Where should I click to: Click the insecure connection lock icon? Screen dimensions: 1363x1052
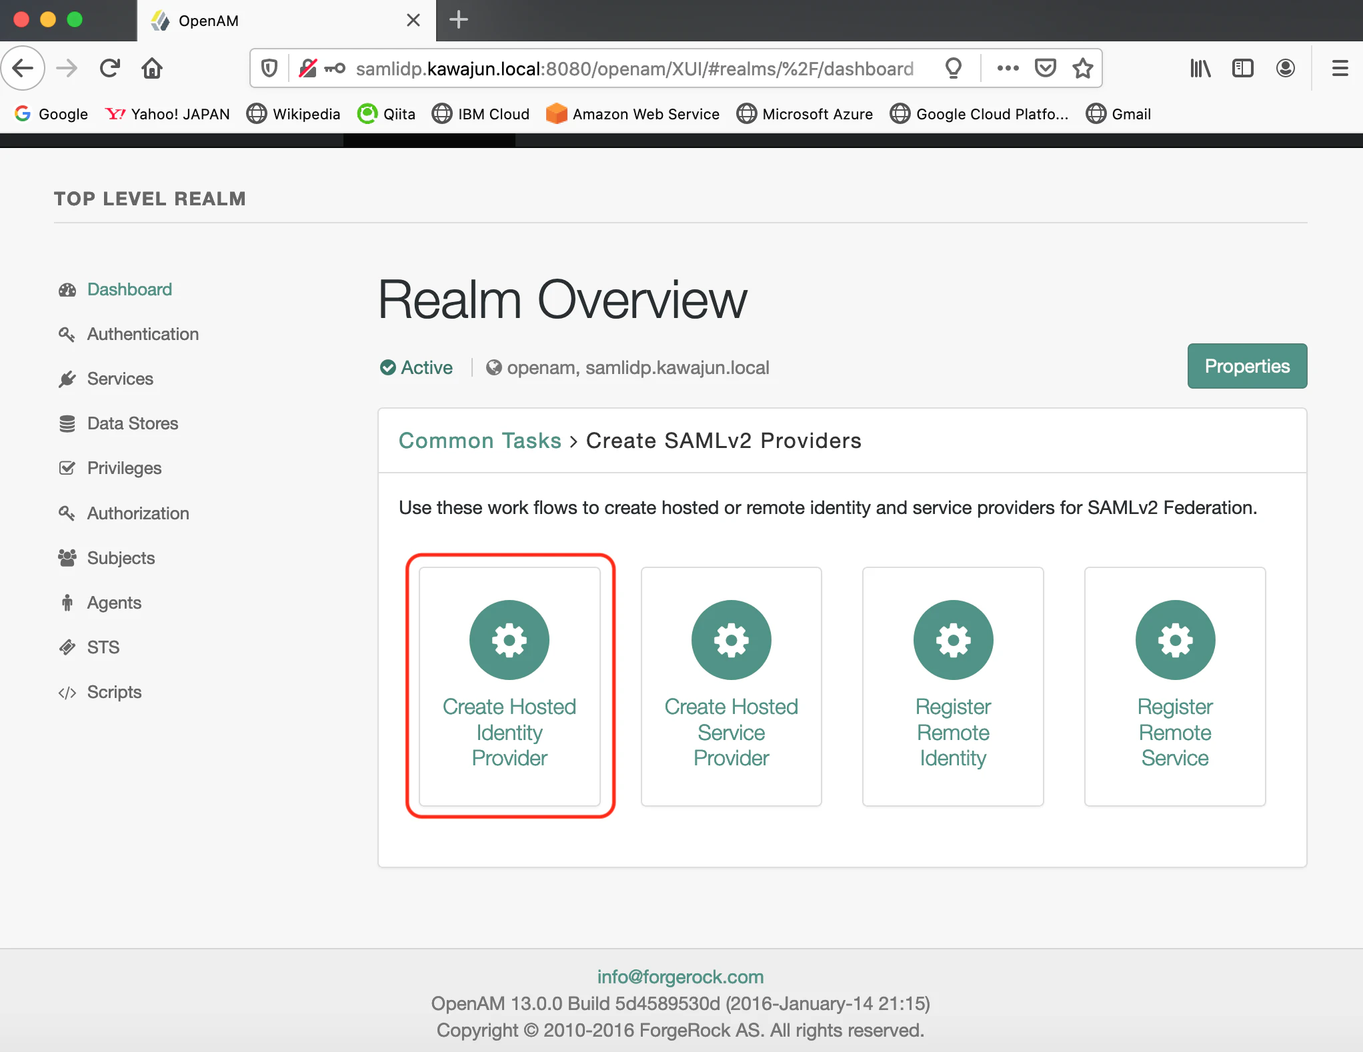pos(307,68)
